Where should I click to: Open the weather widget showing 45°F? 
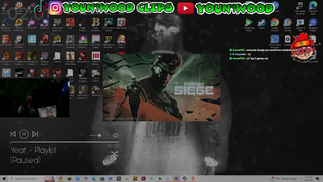point(283,179)
